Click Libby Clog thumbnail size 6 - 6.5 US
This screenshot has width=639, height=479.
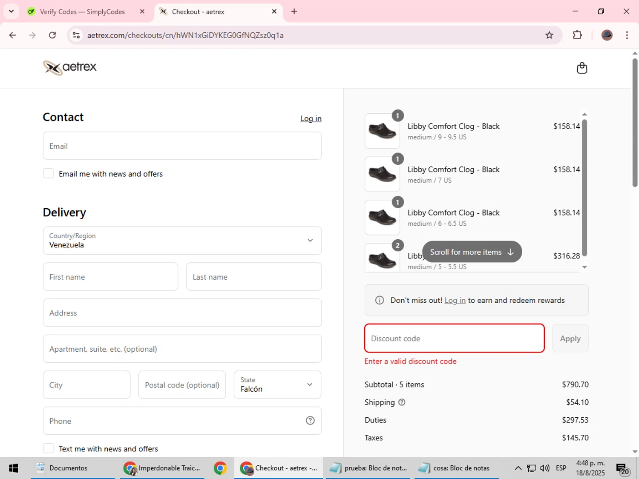(x=382, y=218)
